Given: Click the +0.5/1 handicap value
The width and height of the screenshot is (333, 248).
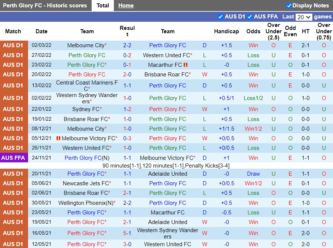Looking at the screenshot, I should click(x=227, y=98).
